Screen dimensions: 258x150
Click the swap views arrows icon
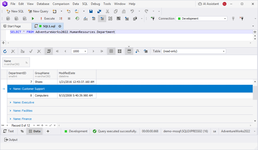click(x=22, y=131)
